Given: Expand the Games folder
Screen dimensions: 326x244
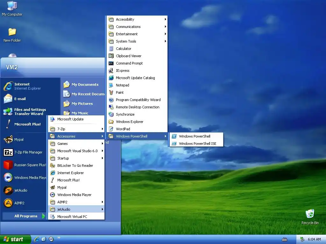Looking at the screenshot, I should click(x=76, y=144).
